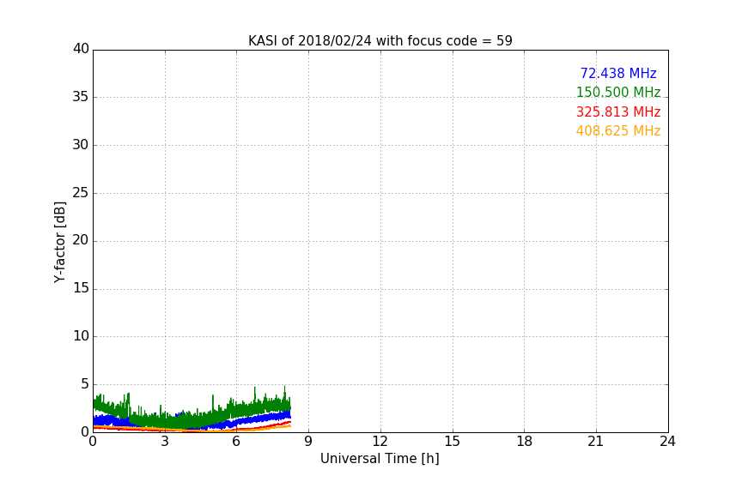This screenshot has width=742, height=494.
Task: Click the y-axis tick label '25'
Action: tap(81, 192)
